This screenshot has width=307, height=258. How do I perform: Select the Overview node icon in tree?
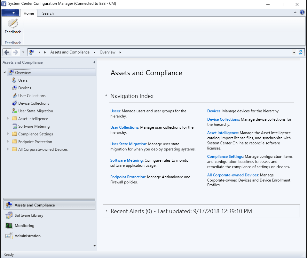point(12,73)
